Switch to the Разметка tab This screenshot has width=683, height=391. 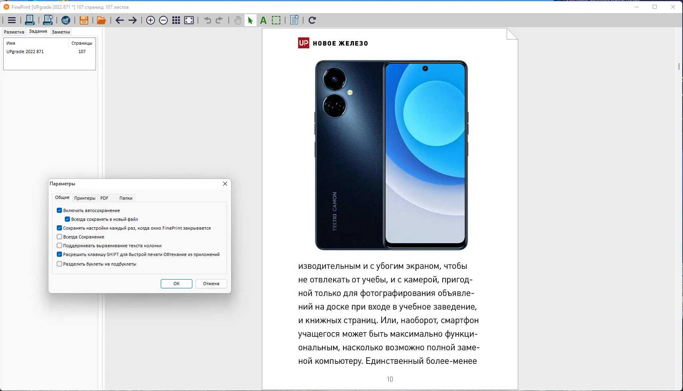click(x=14, y=32)
